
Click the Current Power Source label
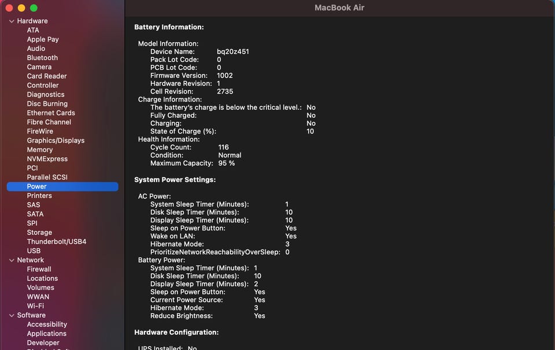click(187, 300)
